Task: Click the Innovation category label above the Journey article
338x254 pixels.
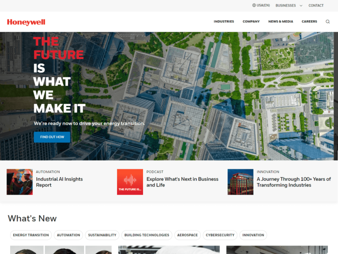Action: 268,172
